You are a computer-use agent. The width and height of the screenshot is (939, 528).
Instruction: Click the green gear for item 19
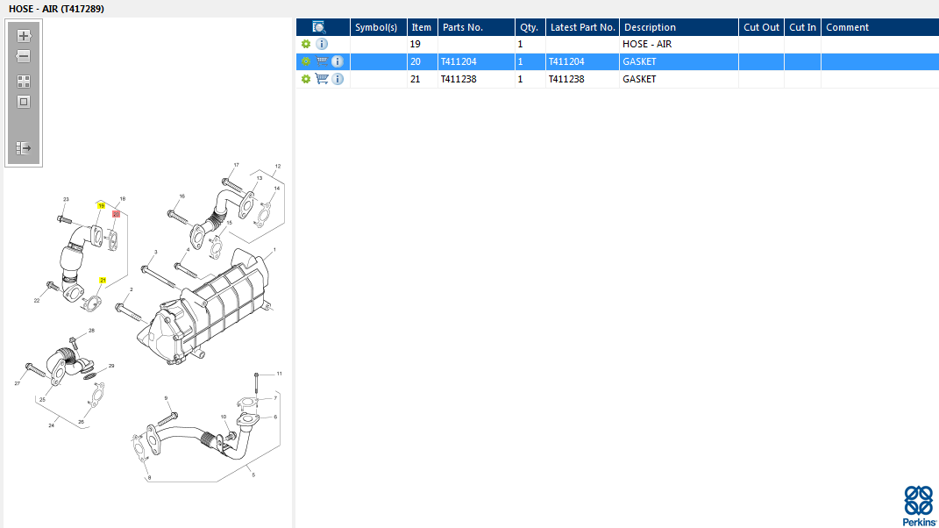pos(306,44)
